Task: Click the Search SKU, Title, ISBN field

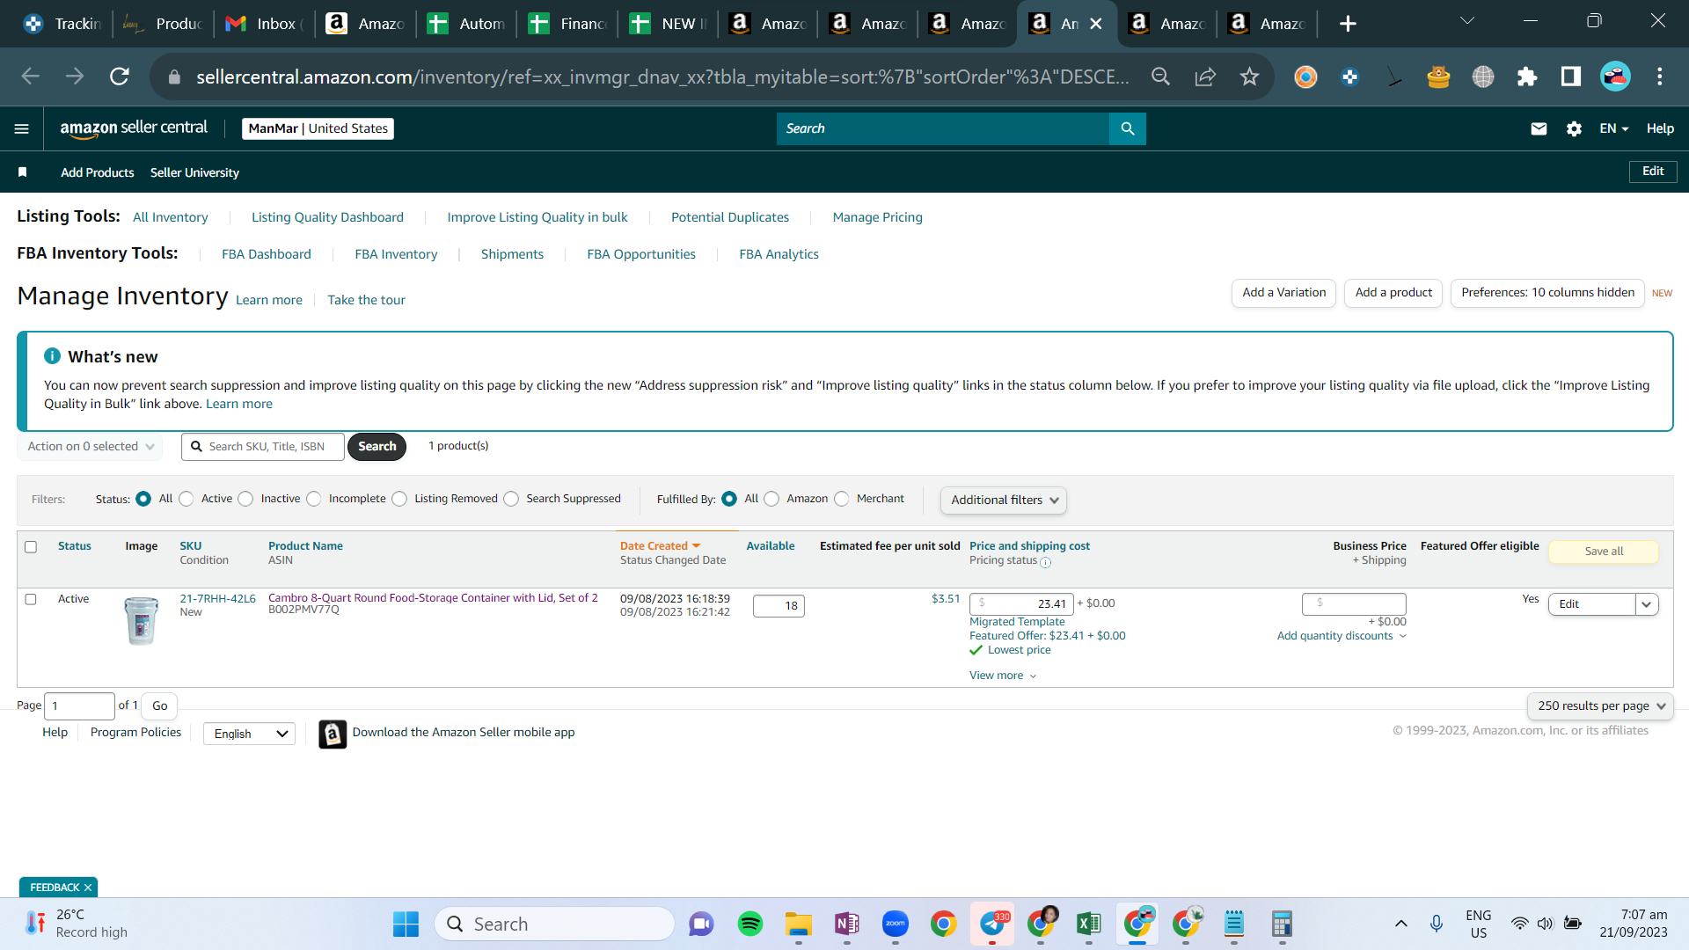Action: (x=263, y=447)
